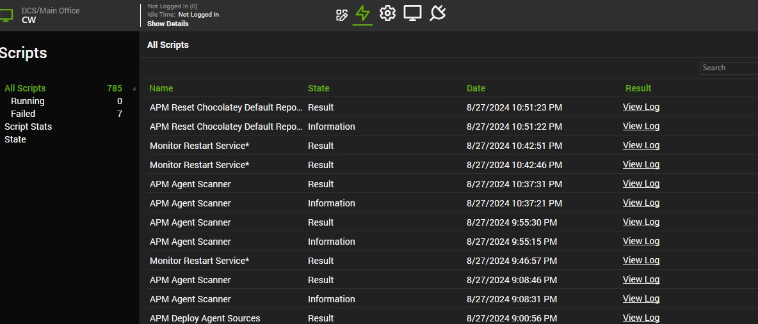Viewport: 758px width, 324px height.
Task: Select Monitor Restart Service* row at 9:46:57 PM
Action: click(x=199, y=261)
